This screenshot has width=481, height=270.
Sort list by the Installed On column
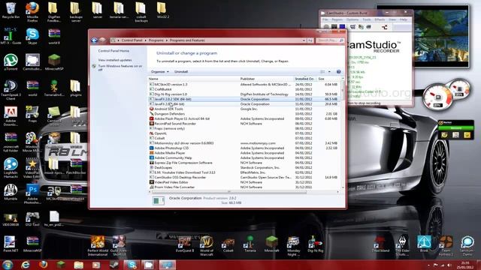(305, 79)
